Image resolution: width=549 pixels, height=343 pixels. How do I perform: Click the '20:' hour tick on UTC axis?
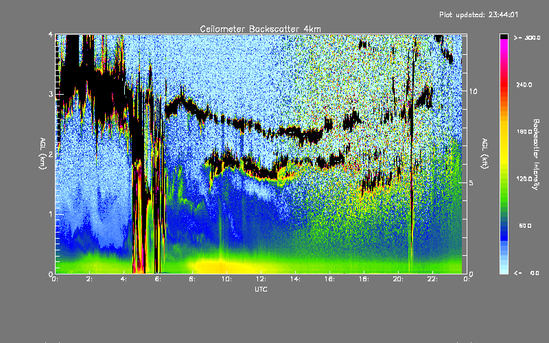pos(398,279)
